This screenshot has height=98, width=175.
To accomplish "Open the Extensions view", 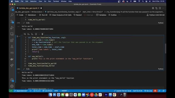I will click(x=12, y=40).
